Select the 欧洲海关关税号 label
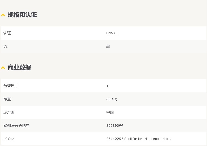This screenshot has width=207, height=146. 16,125
